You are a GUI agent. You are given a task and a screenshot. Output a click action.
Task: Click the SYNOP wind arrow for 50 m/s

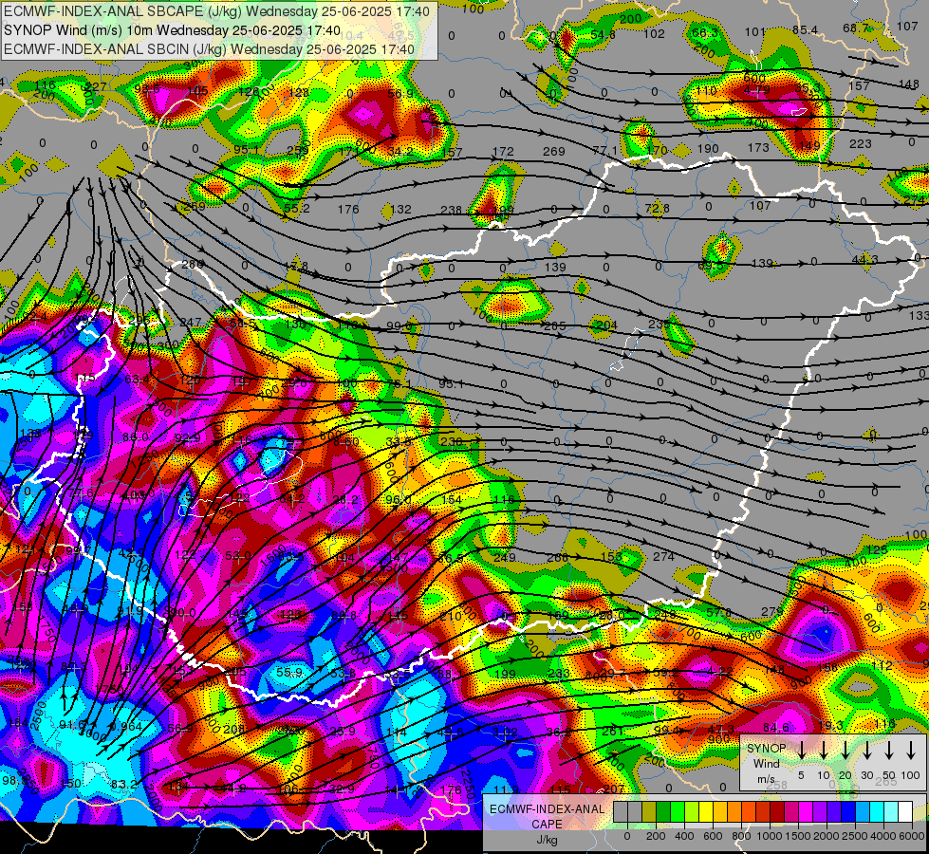[x=889, y=750]
